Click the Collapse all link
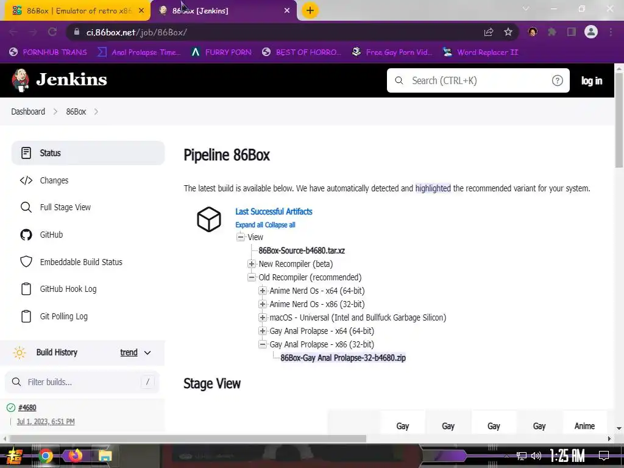The height and width of the screenshot is (468, 624). 280,225
